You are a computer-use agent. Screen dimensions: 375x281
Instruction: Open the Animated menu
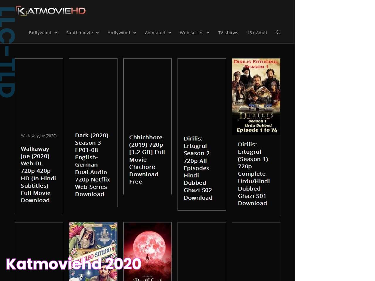tap(155, 33)
